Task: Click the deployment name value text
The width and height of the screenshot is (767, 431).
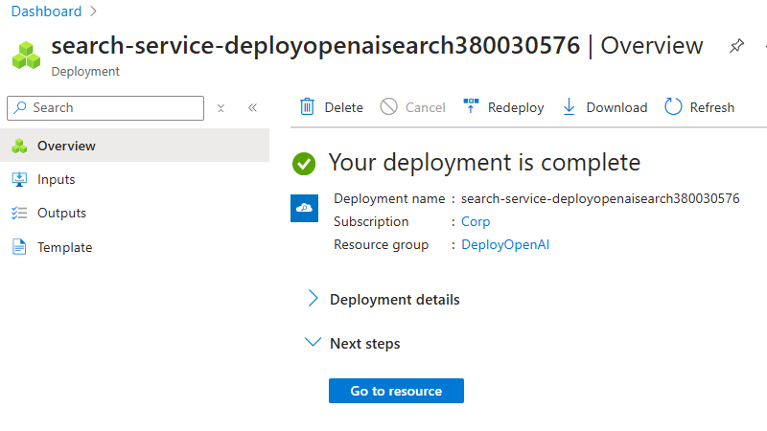Action: pyautogui.click(x=600, y=199)
